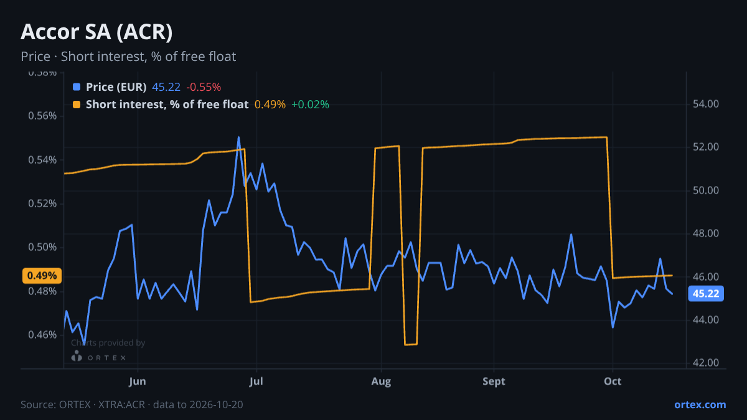Click the 48.00 right axis label
The width and height of the screenshot is (747, 420).
point(706,233)
